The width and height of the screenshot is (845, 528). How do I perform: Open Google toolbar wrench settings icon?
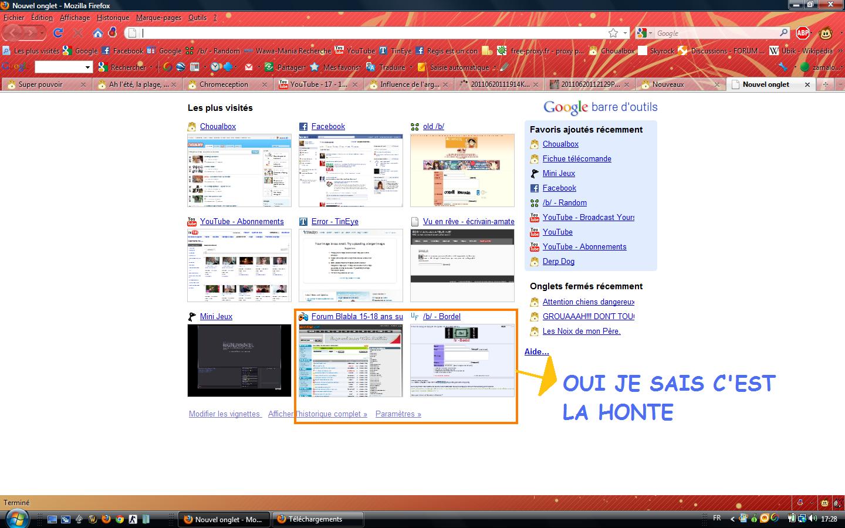pos(783,67)
